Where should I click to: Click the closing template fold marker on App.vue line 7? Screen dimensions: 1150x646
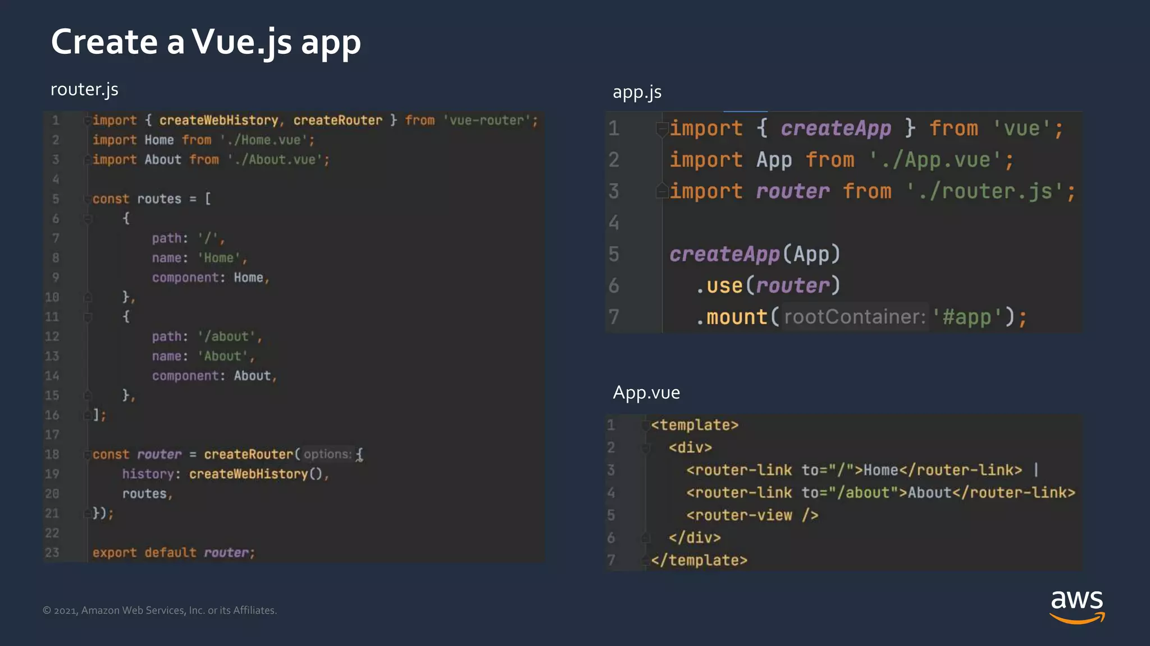[x=646, y=560]
